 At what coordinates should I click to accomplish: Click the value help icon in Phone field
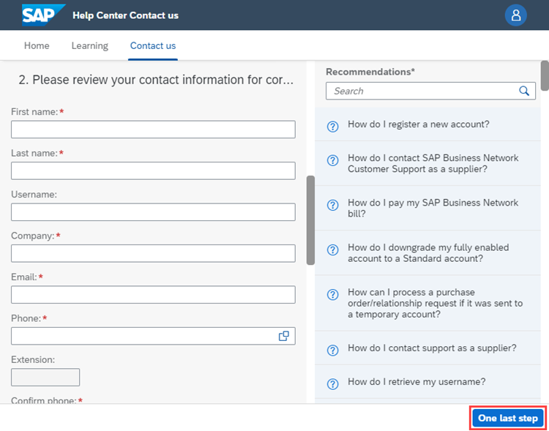(284, 336)
